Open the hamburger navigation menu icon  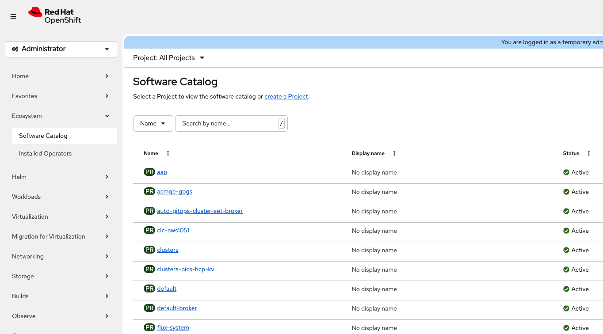coord(13,16)
